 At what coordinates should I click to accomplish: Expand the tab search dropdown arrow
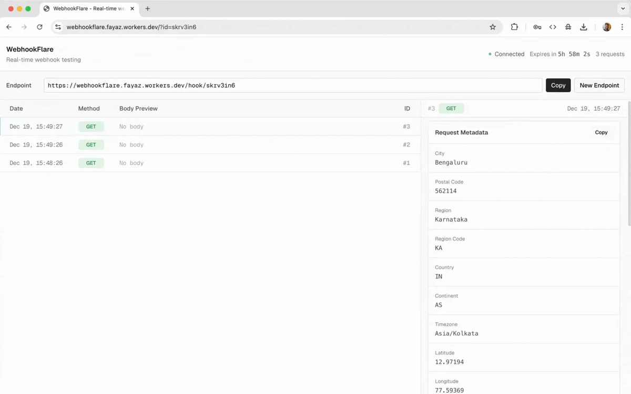[x=623, y=9]
